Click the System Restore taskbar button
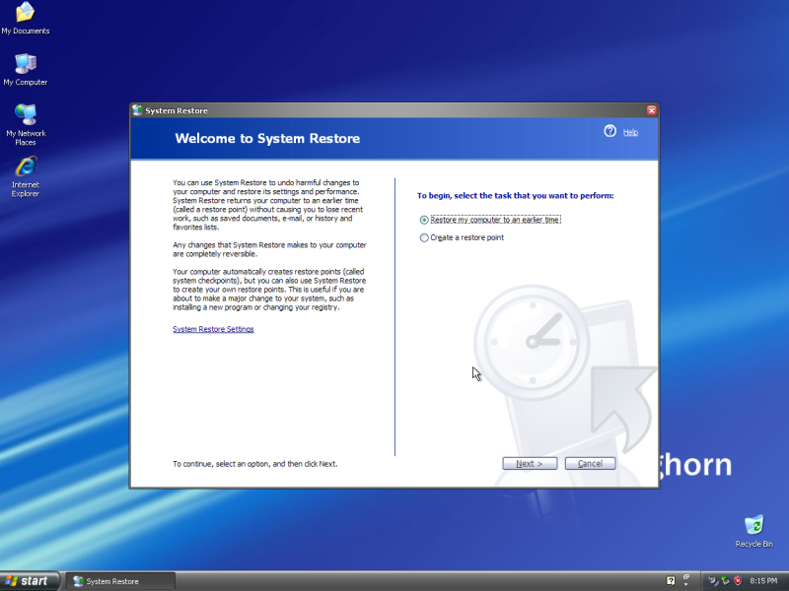The height and width of the screenshot is (591, 789). point(111,580)
